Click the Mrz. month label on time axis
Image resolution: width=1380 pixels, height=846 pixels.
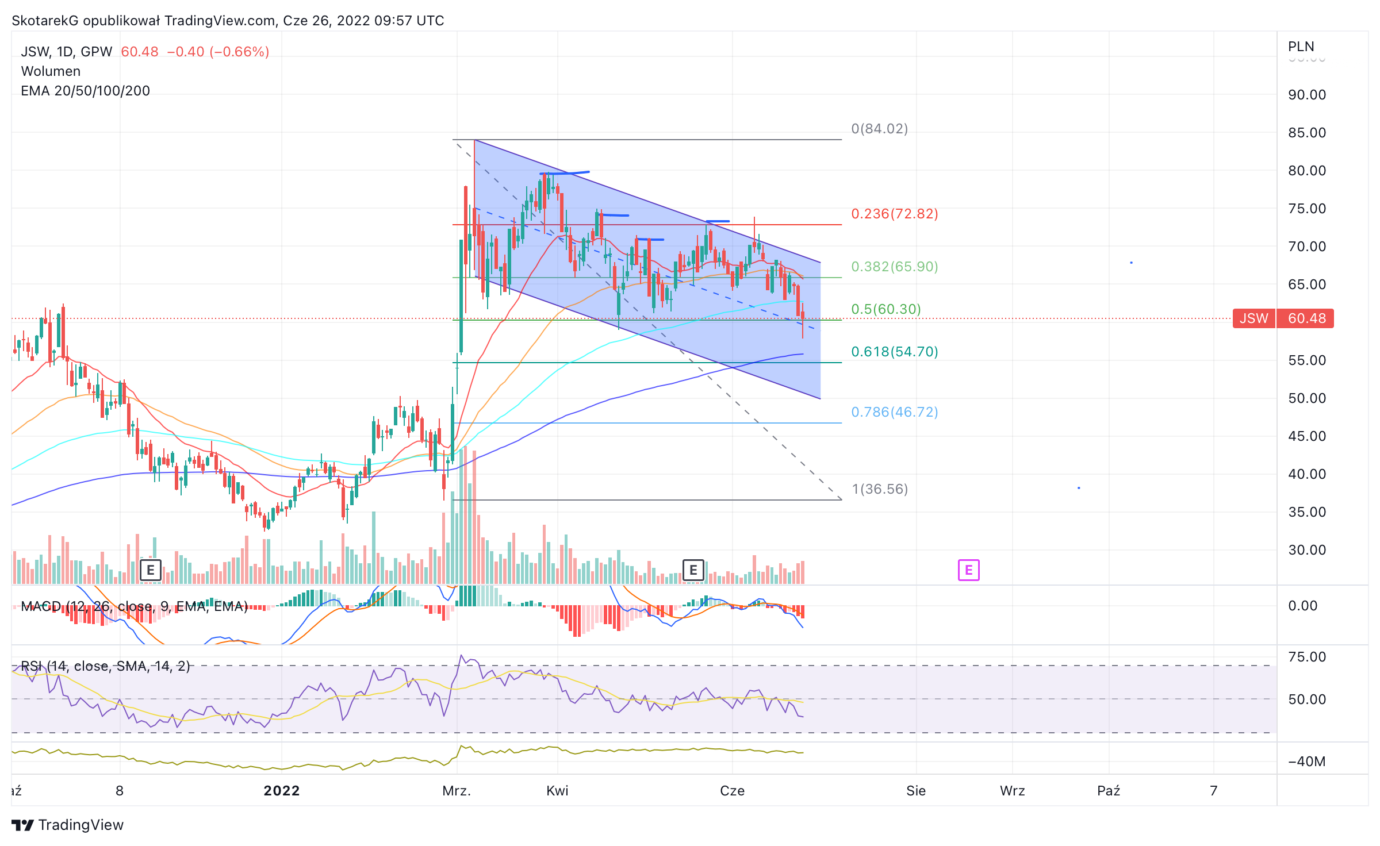(x=457, y=791)
